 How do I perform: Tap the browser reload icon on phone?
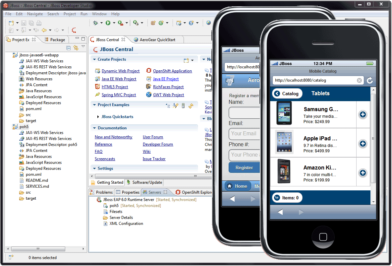pos(370,80)
